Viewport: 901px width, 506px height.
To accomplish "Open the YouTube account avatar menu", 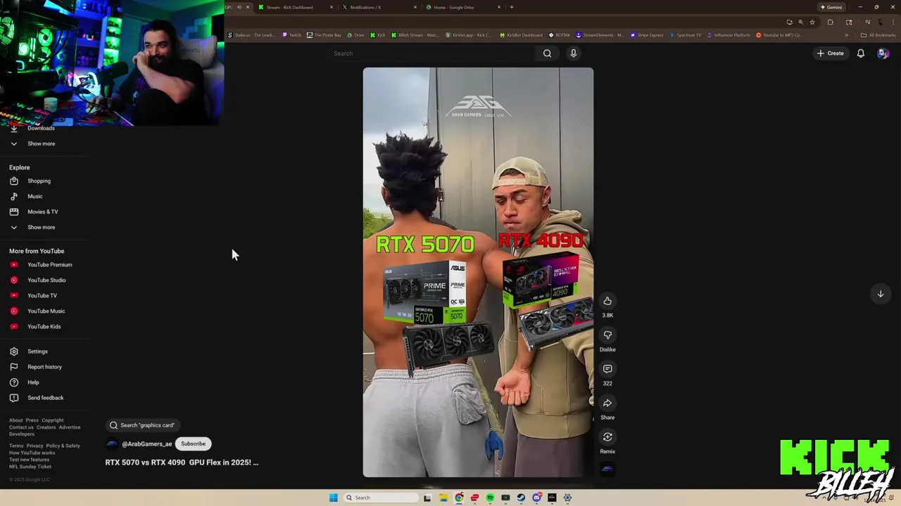I will 883,53.
